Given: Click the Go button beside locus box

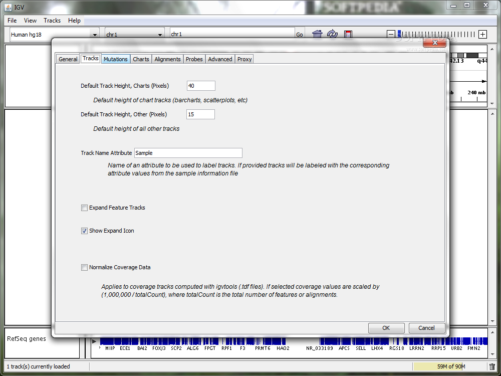Looking at the screenshot, I should coord(300,35).
